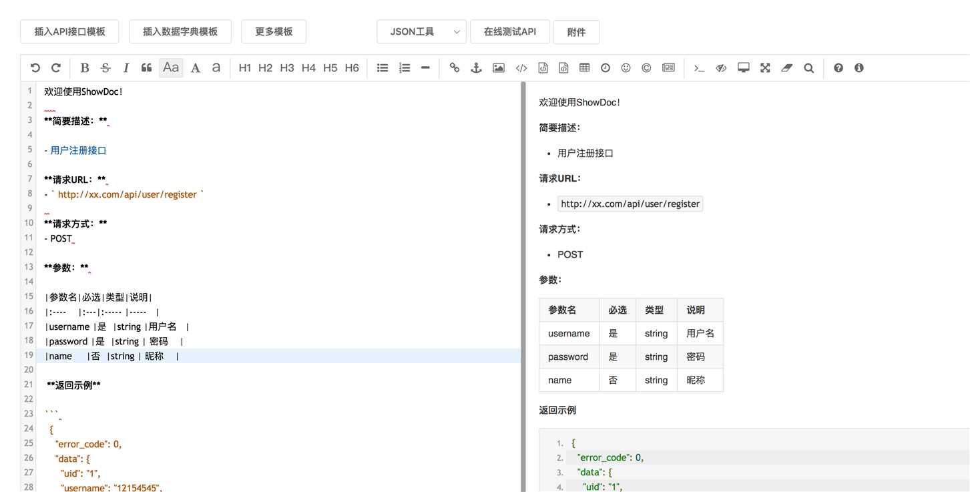This screenshot has height=492, width=970.
Task: Open the editor search tool
Action: tap(808, 67)
